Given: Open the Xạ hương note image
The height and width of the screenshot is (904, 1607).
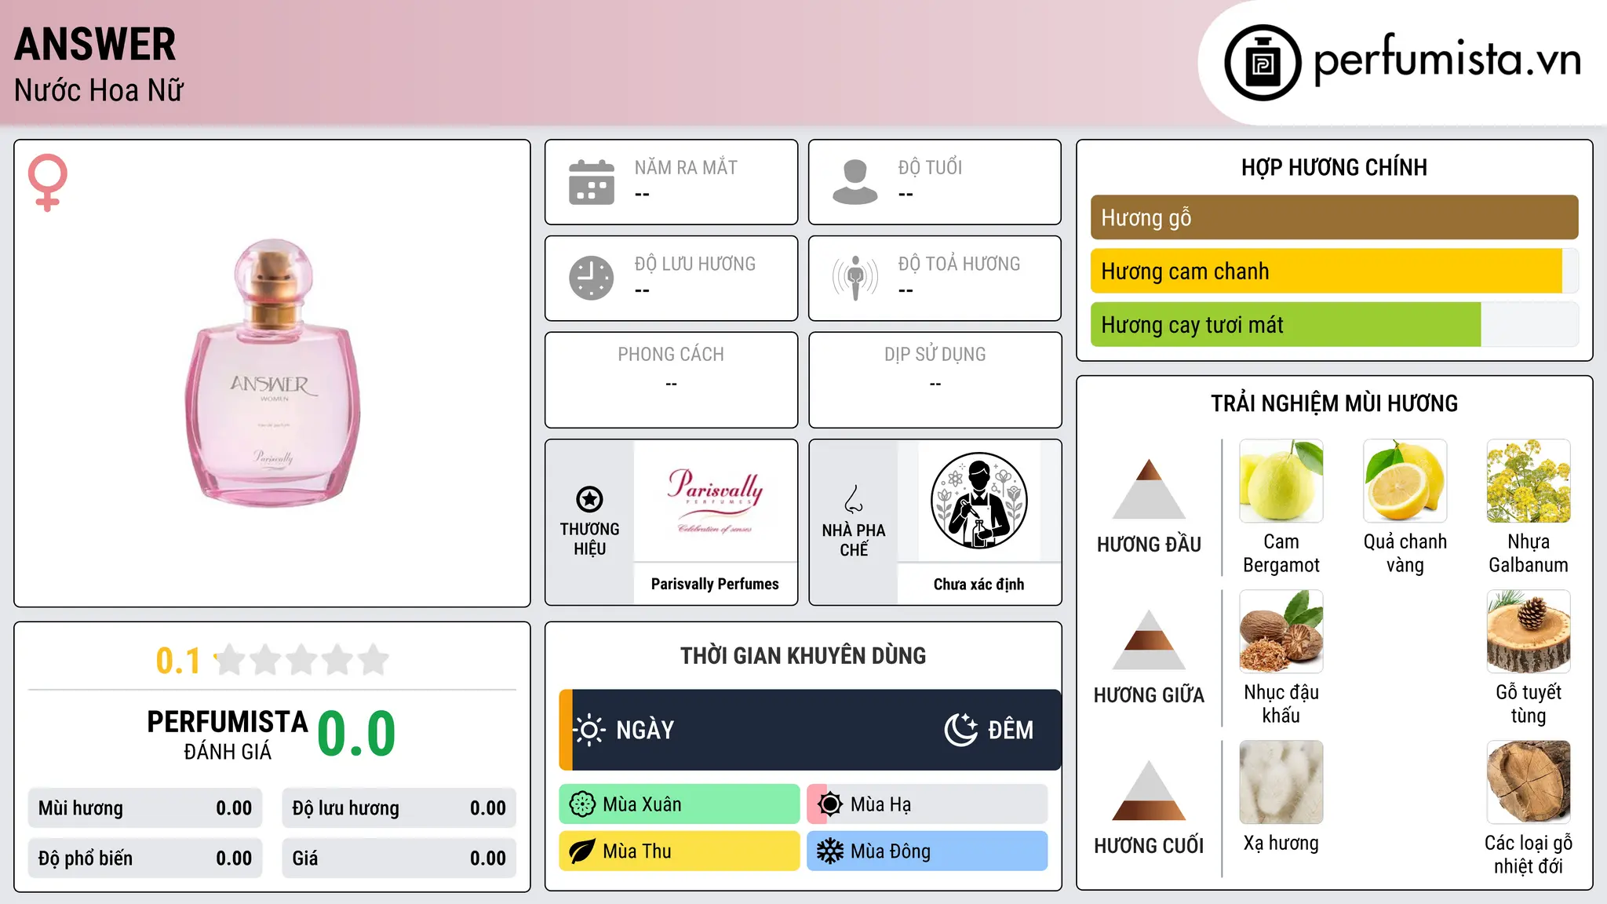Looking at the screenshot, I should click(x=1281, y=782).
